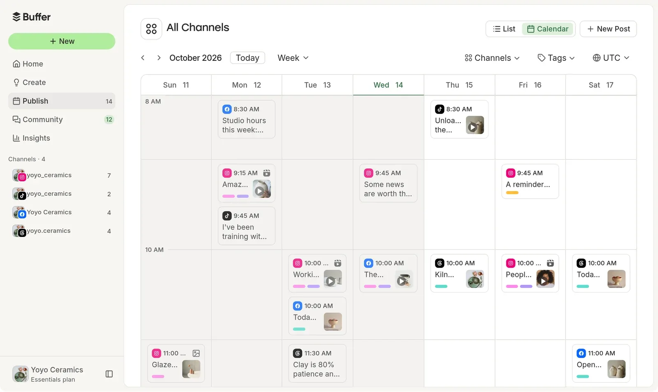This screenshot has width=658, height=392.
Task: Click the Yoyo Ceramics Facebook channel avatar
Action: 19,213
